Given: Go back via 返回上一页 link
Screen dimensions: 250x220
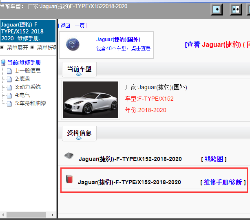Looking at the screenshot, I should 73,26.
